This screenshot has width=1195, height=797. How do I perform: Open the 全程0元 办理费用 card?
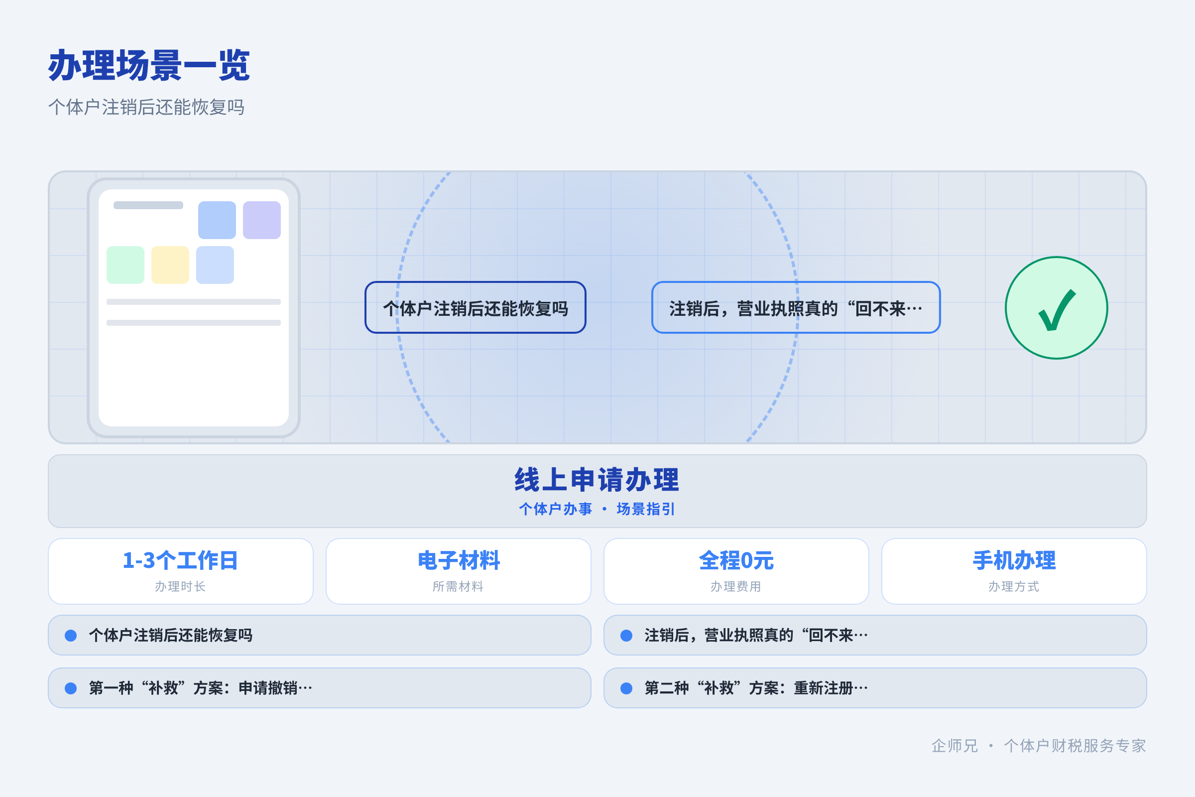point(736,571)
